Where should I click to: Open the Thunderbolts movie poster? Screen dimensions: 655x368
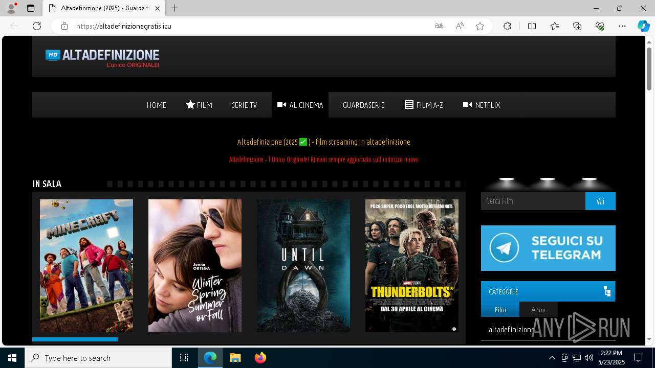pos(412,266)
